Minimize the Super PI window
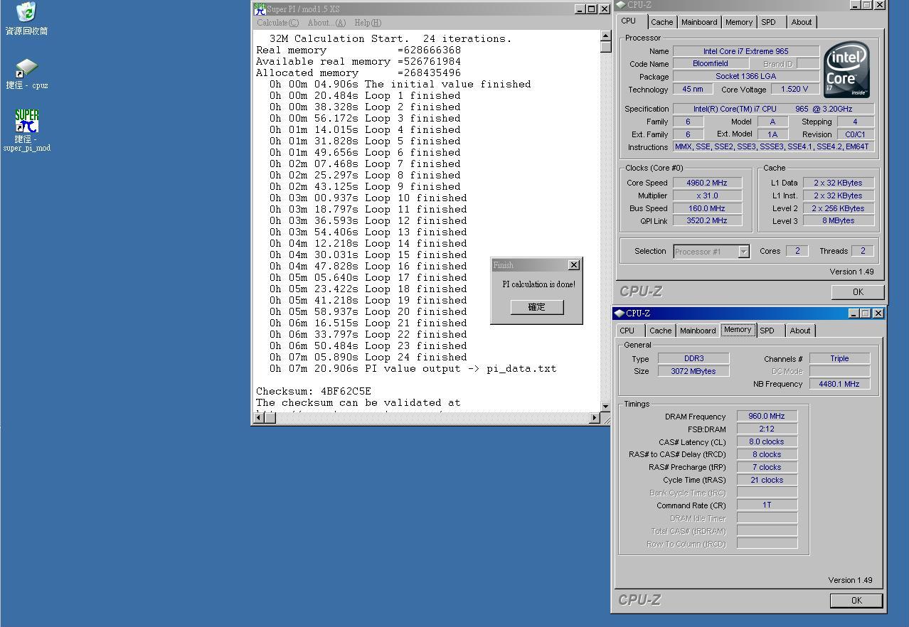Viewport: 909px width, 627px height. [x=580, y=9]
